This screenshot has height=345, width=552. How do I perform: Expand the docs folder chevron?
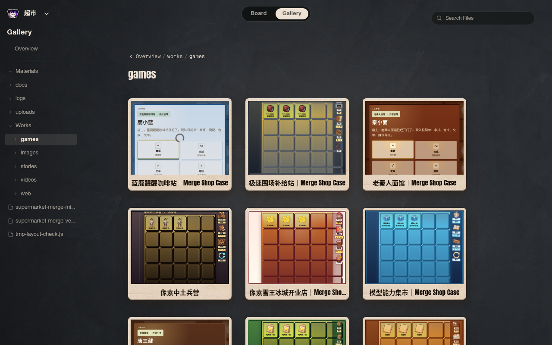tap(10, 85)
